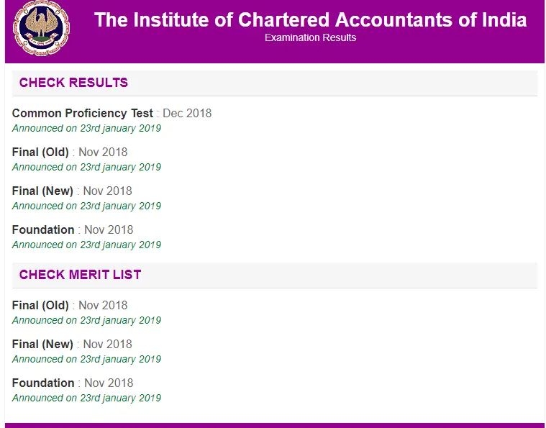Click The Institute of Chartered Accountants title

click(310, 20)
